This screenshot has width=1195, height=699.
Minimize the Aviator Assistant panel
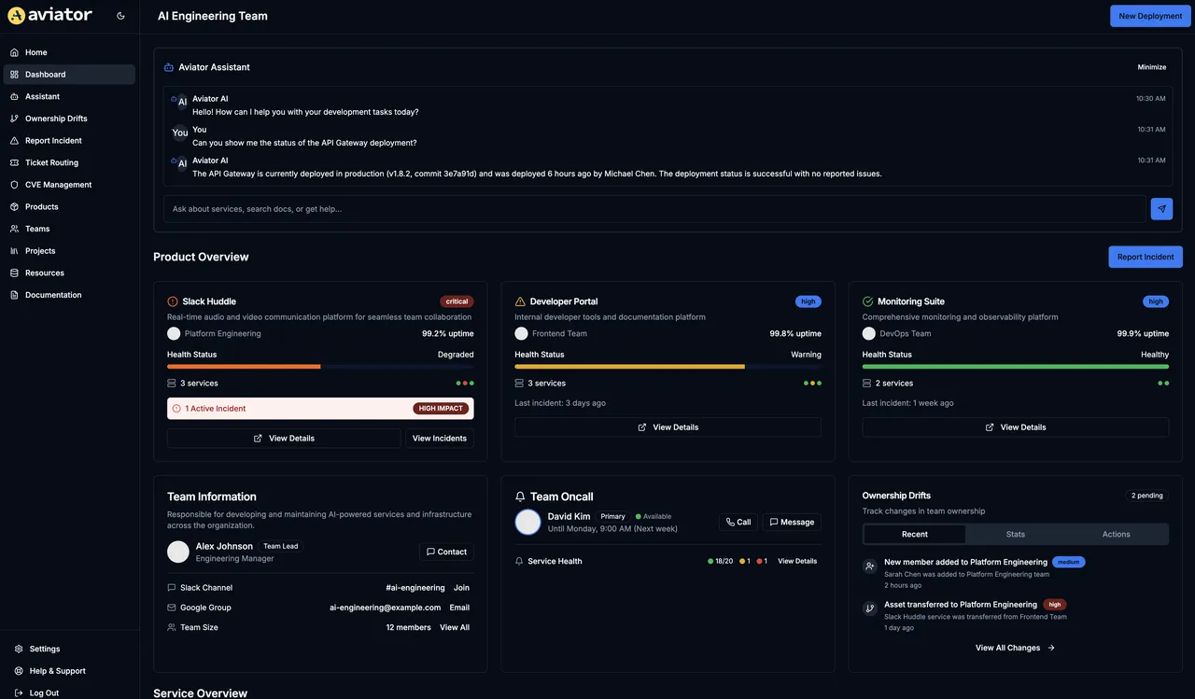coord(1152,67)
